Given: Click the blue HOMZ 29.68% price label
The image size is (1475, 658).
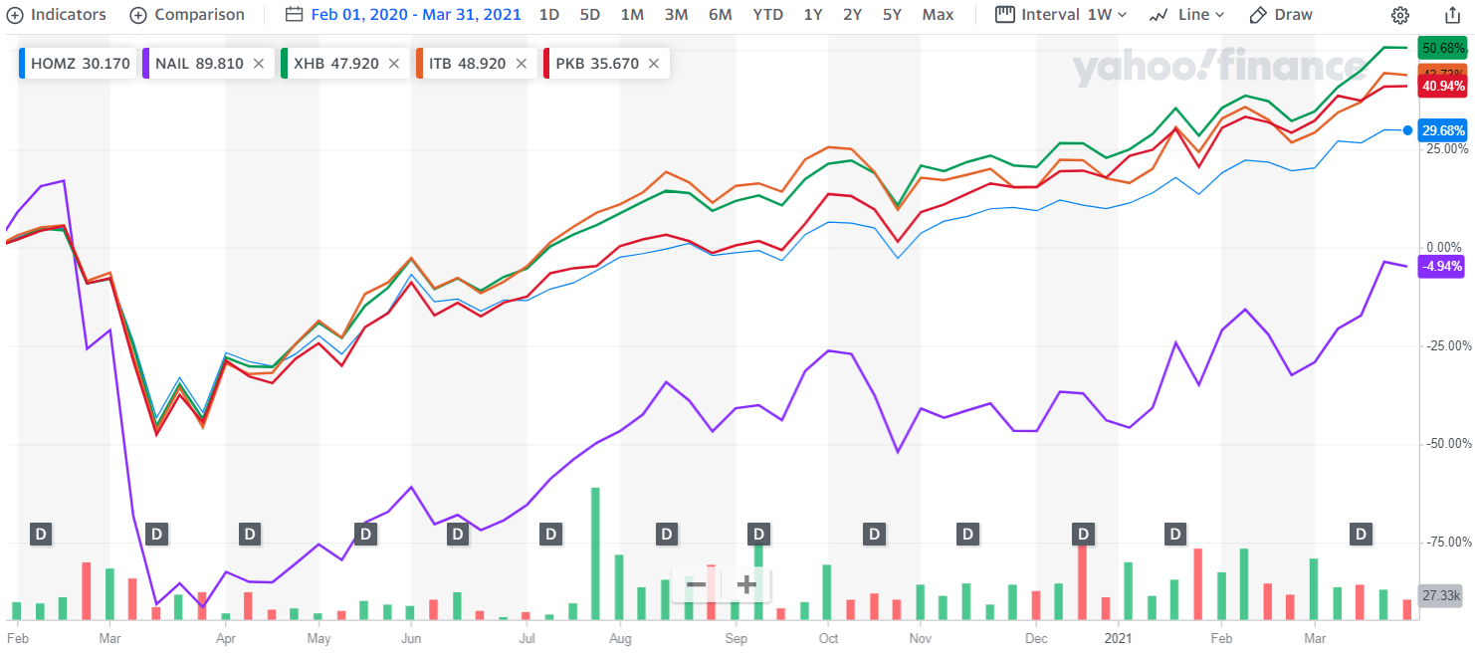Looking at the screenshot, I should click(x=1441, y=130).
